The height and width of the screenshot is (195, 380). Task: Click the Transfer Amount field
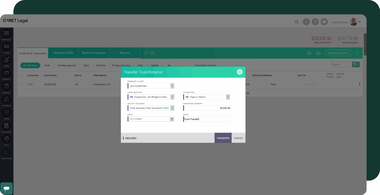pyautogui.click(x=207, y=108)
